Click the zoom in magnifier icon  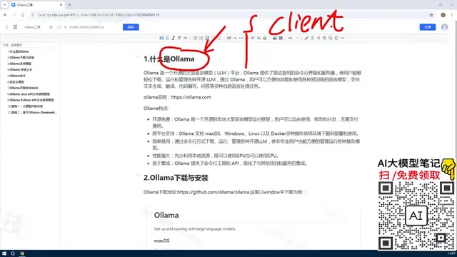(x=324, y=38)
